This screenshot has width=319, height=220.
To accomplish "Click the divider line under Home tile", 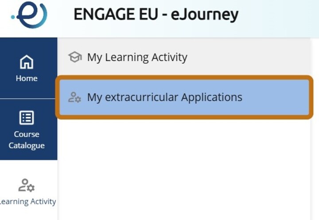I will [27, 99].
